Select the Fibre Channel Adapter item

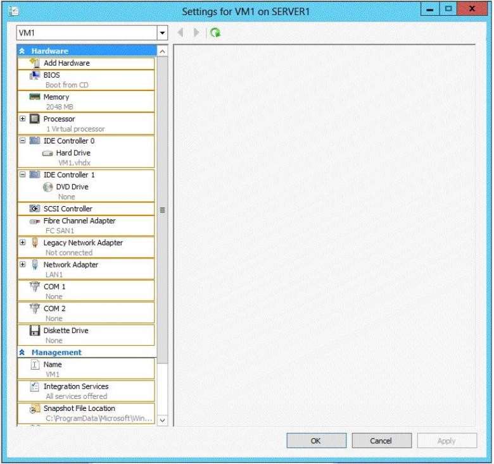(86, 226)
